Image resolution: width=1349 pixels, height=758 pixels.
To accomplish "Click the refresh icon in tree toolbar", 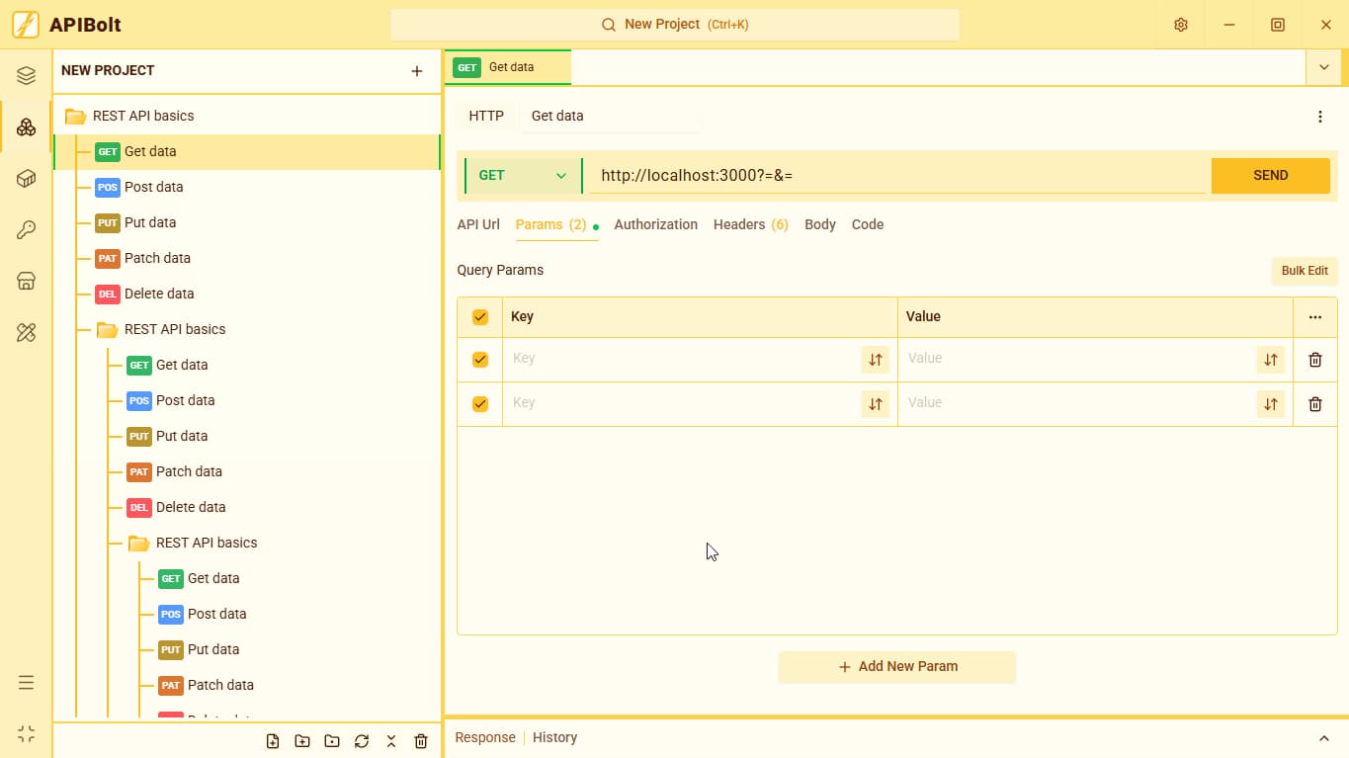I will pyautogui.click(x=362, y=741).
